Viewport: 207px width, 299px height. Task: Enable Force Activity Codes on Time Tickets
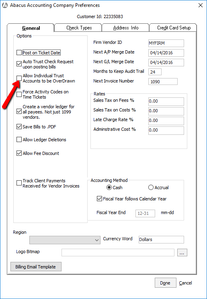(x=19, y=94)
